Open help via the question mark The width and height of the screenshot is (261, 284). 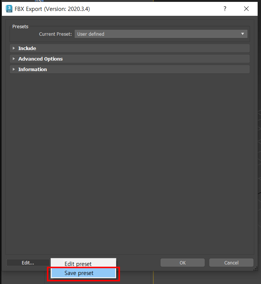pyautogui.click(x=225, y=9)
